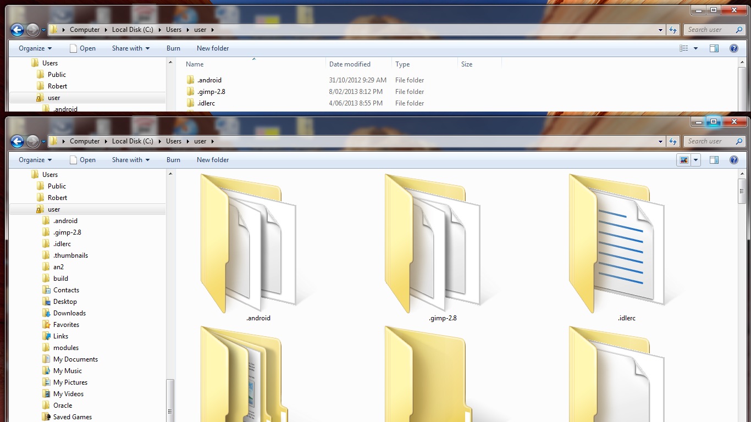751x422 pixels.
Task: Open Help in the large-icons window
Action: click(733, 160)
